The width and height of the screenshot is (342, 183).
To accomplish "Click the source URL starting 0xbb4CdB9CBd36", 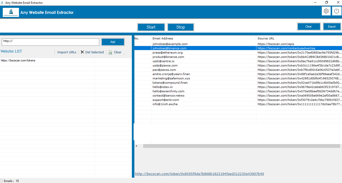I will 300,57.
